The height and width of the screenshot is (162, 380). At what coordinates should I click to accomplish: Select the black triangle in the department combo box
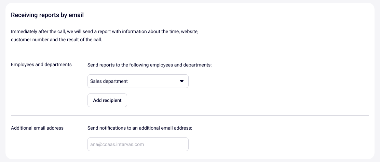pos(181,81)
